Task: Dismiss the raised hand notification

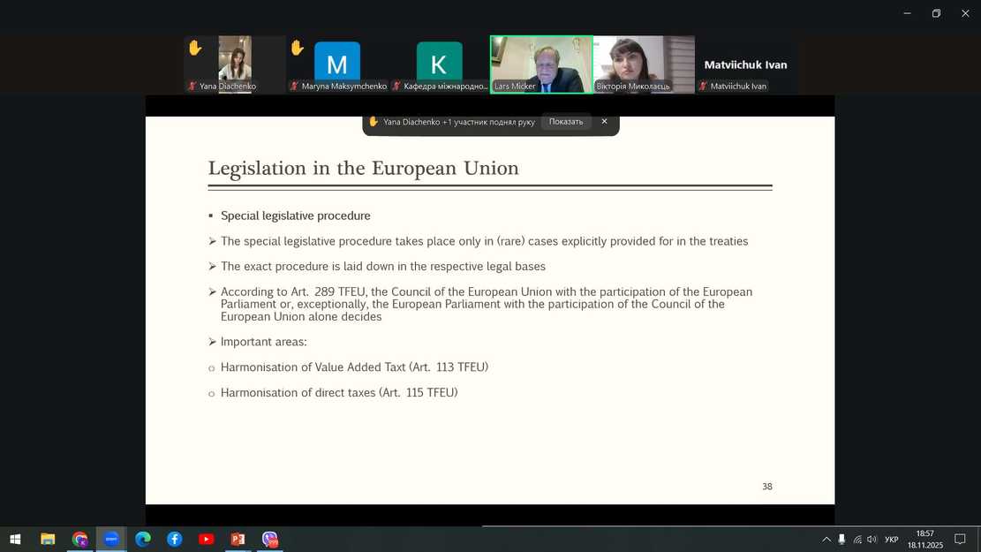Action: 604,122
